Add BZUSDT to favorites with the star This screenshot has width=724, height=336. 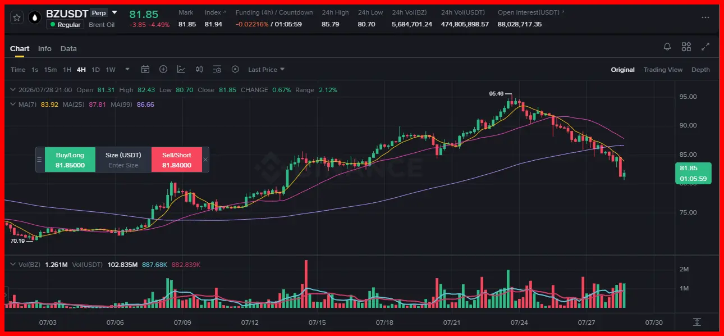(x=17, y=18)
